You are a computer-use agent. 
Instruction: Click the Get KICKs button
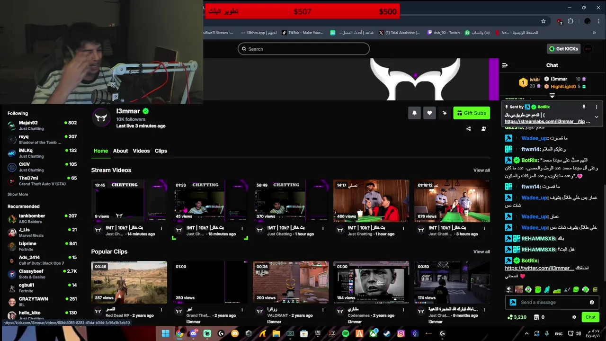click(563, 49)
